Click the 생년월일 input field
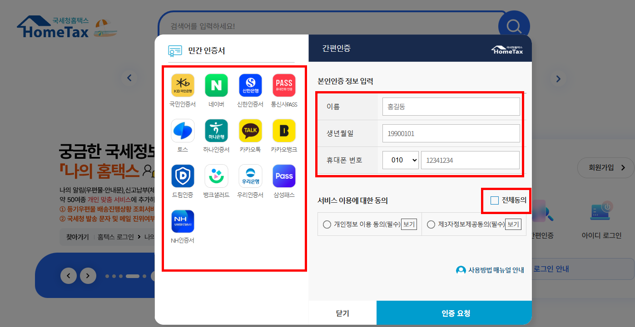635x327 pixels. coord(451,133)
